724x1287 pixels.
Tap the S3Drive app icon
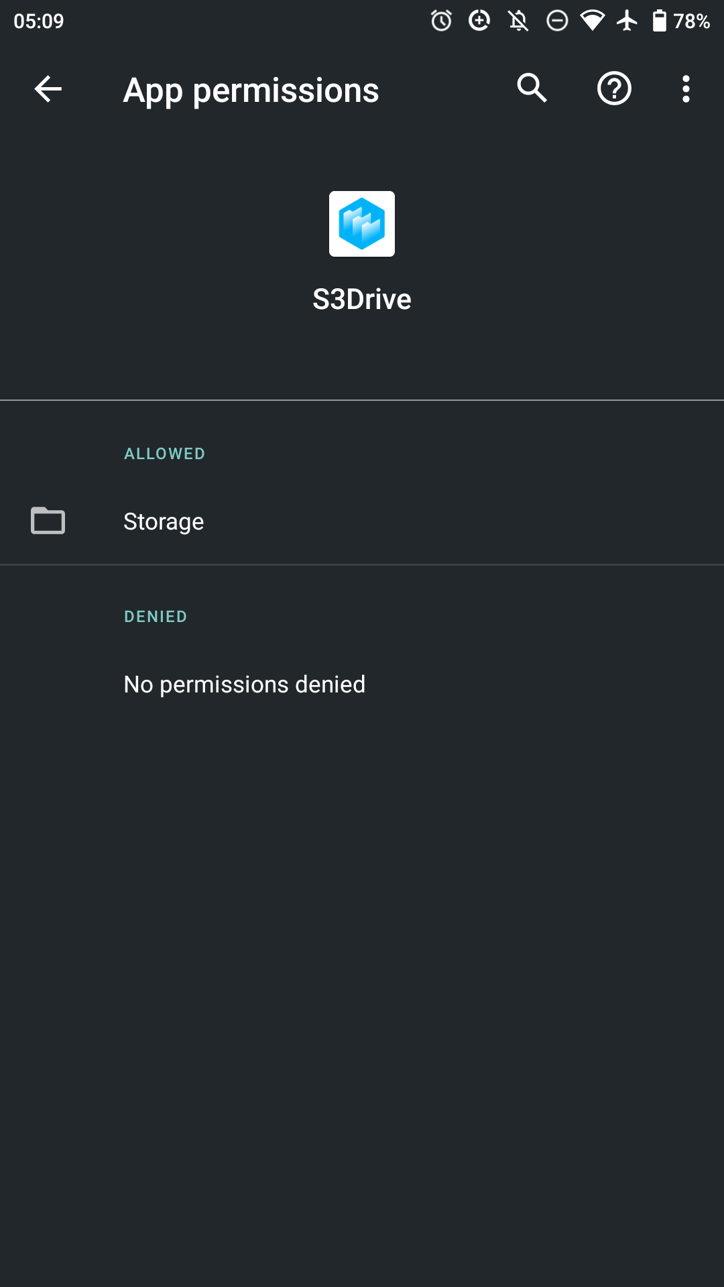[x=362, y=224]
